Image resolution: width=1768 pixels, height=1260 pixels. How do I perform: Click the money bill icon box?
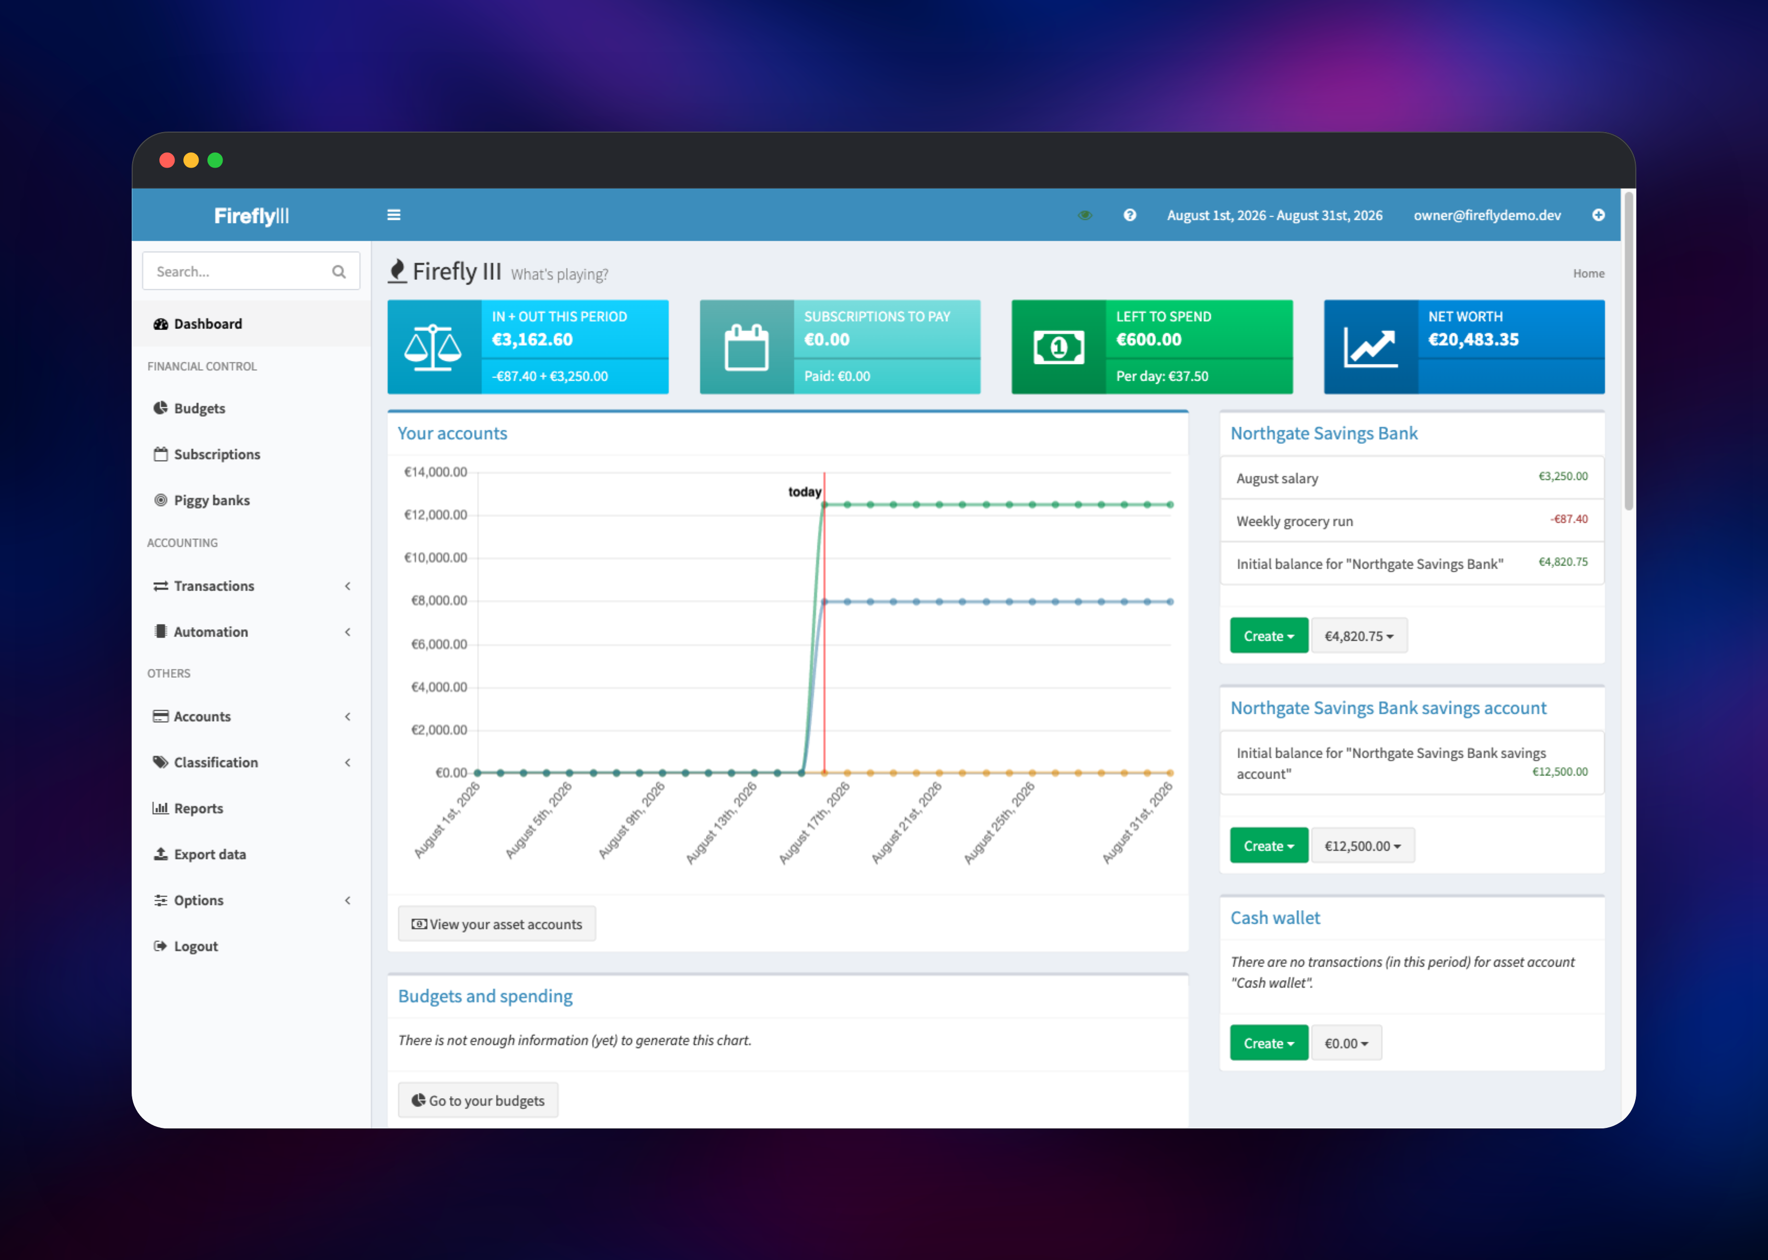click(1058, 347)
